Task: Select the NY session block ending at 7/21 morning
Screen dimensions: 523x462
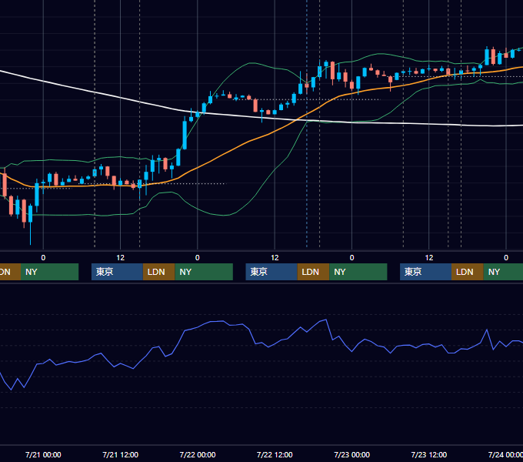Action: 49,272
